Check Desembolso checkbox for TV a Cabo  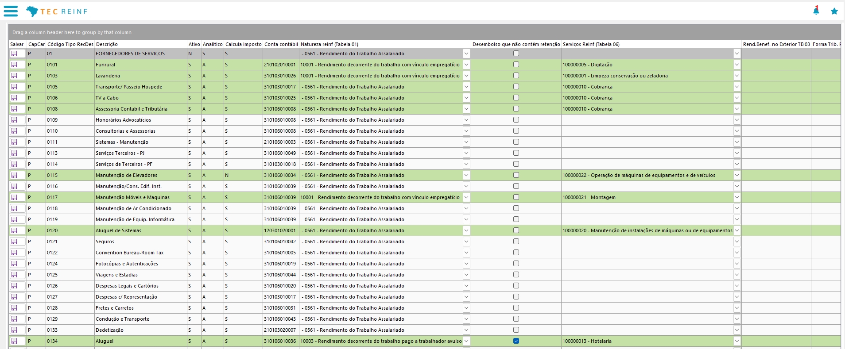coord(516,98)
